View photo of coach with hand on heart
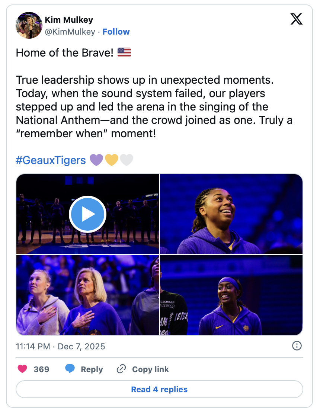Image resolution: width=320 pixels, height=413 pixels. pyautogui.click(x=87, y=295)
